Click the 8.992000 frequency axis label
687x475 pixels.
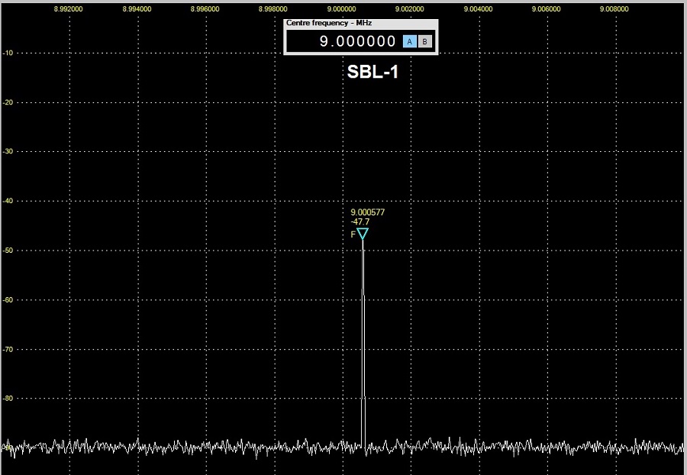(x=70, y=9)
